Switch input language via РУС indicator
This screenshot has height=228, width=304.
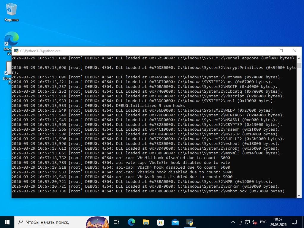[263, 222]
